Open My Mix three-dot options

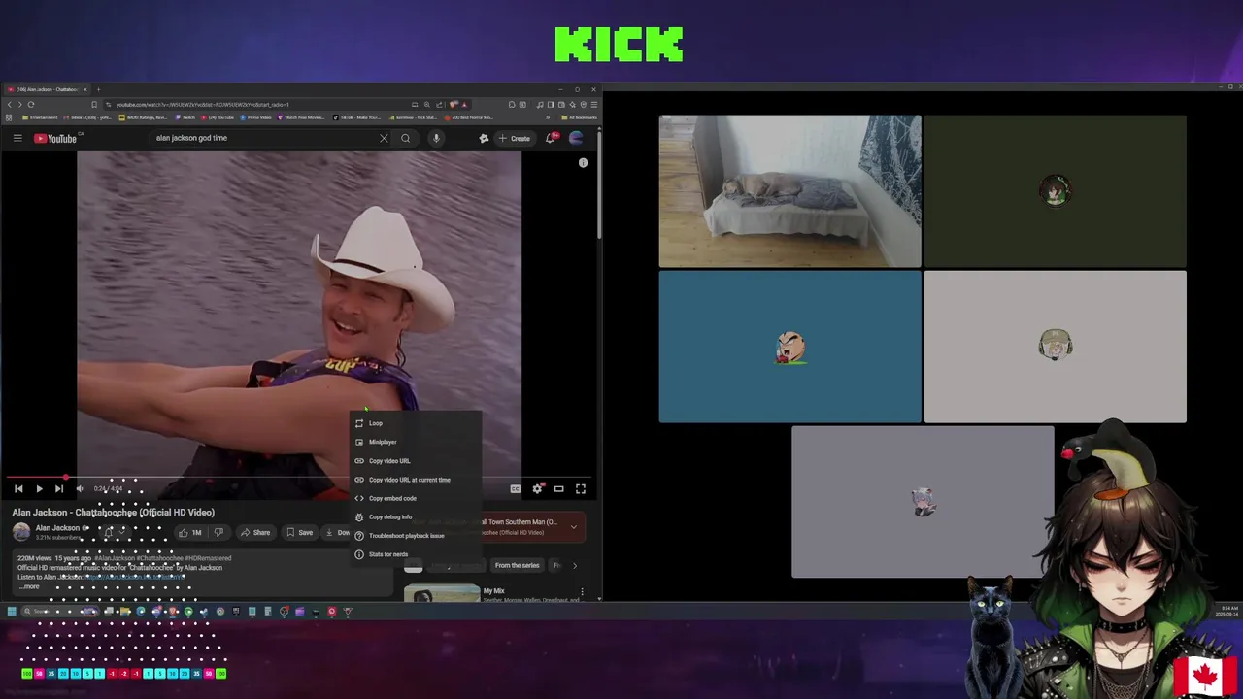pyautogui.click(x=582, y=591)
